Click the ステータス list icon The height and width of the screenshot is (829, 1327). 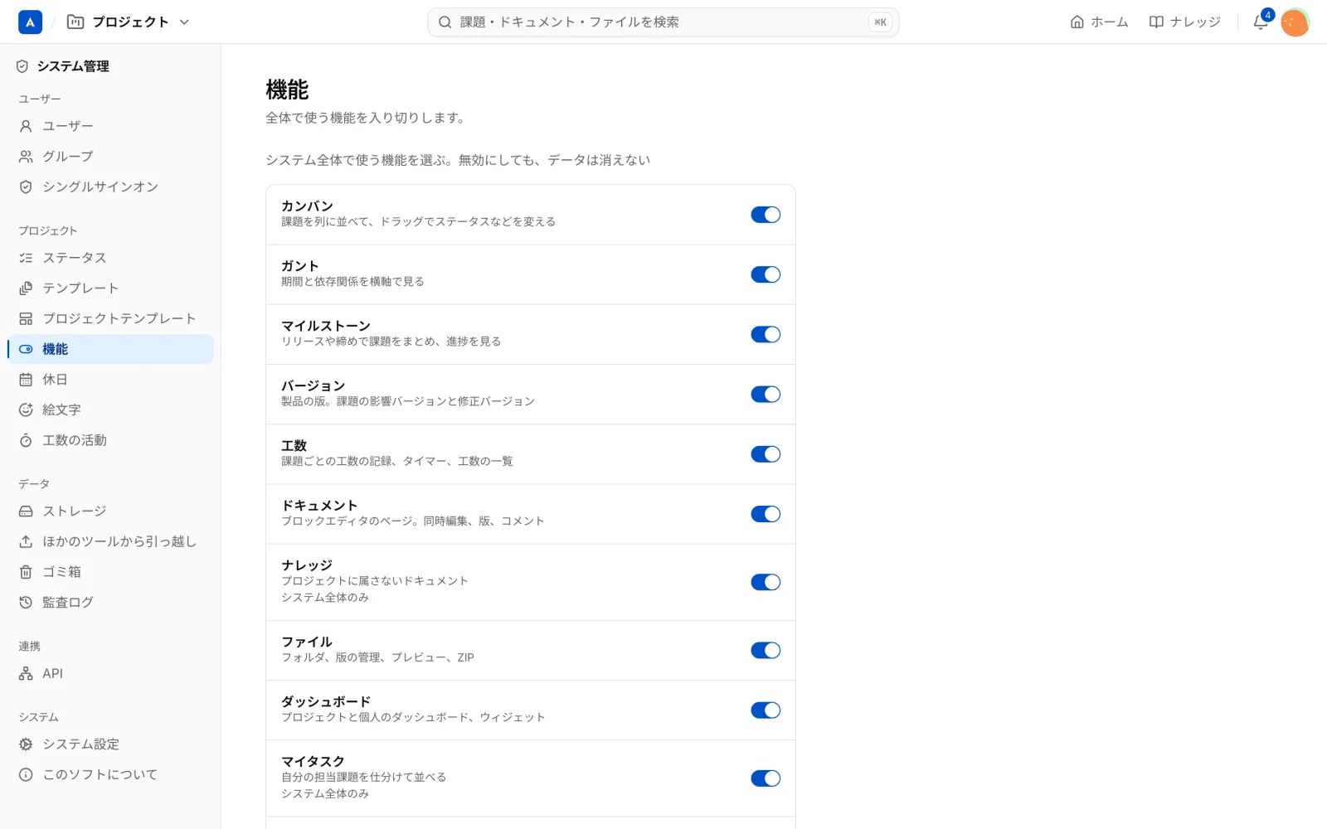click(26, 258)
